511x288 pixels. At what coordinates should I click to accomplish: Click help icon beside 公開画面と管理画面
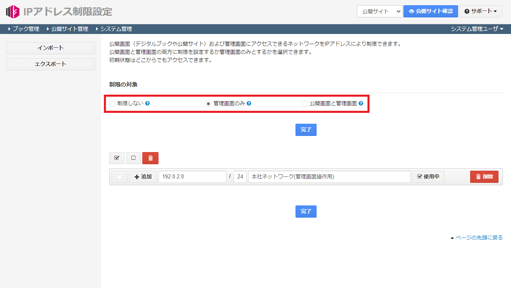361,104
